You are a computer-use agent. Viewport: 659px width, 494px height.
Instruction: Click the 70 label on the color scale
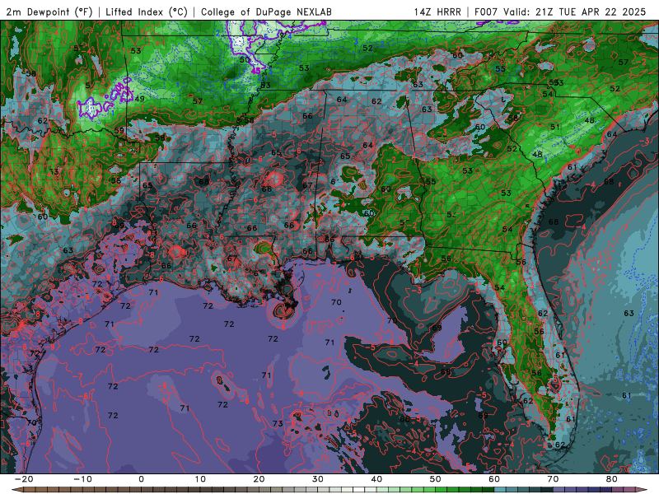[x=553, y=479]
